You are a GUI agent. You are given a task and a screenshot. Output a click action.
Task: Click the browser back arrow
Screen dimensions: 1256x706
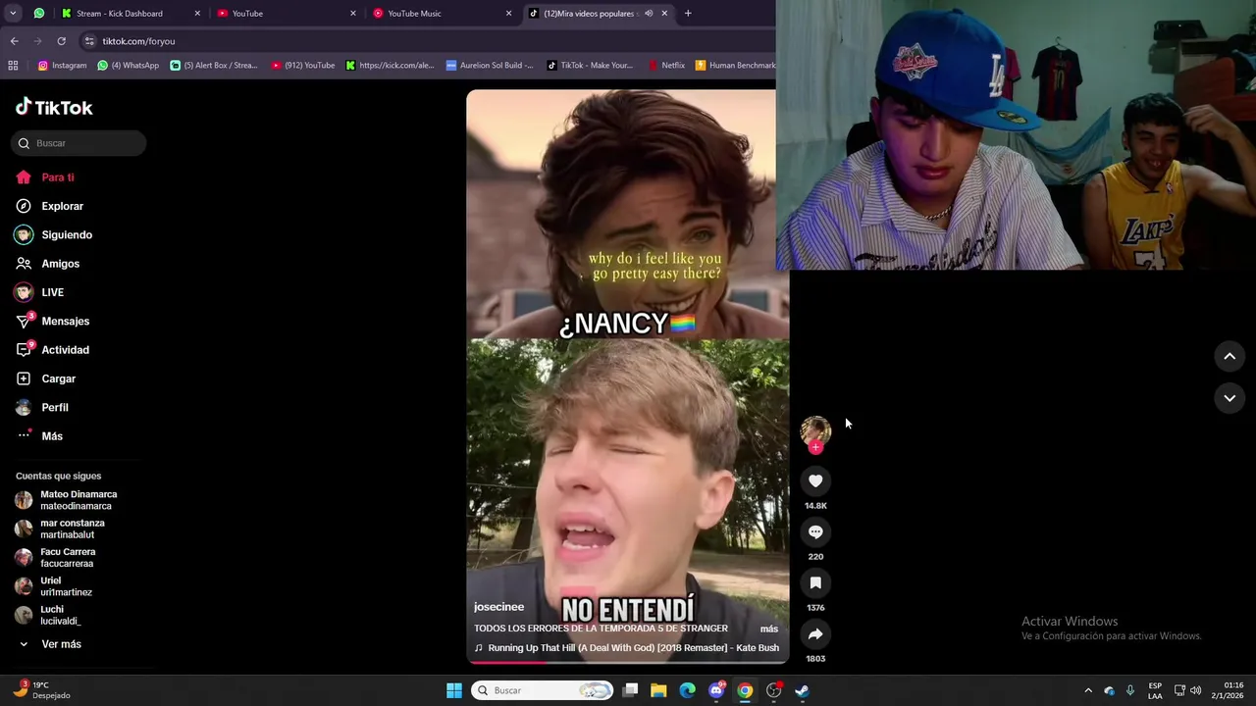(14, 41)
